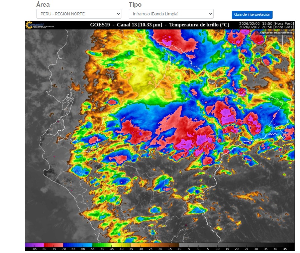300x253 pixels.
Task: Click the Área dropdown chevron arrow
Action: (x=118, y=14)
